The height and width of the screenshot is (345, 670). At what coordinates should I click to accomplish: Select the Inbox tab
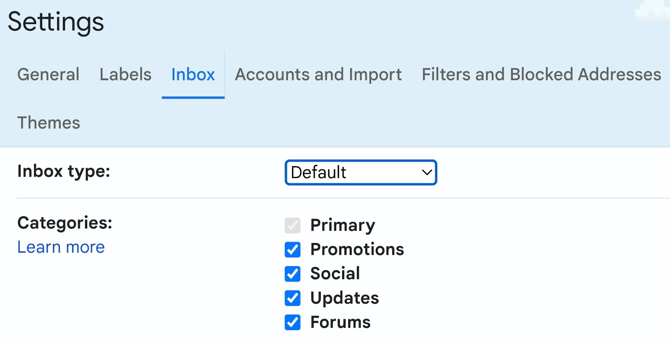[x=193, y=74]
